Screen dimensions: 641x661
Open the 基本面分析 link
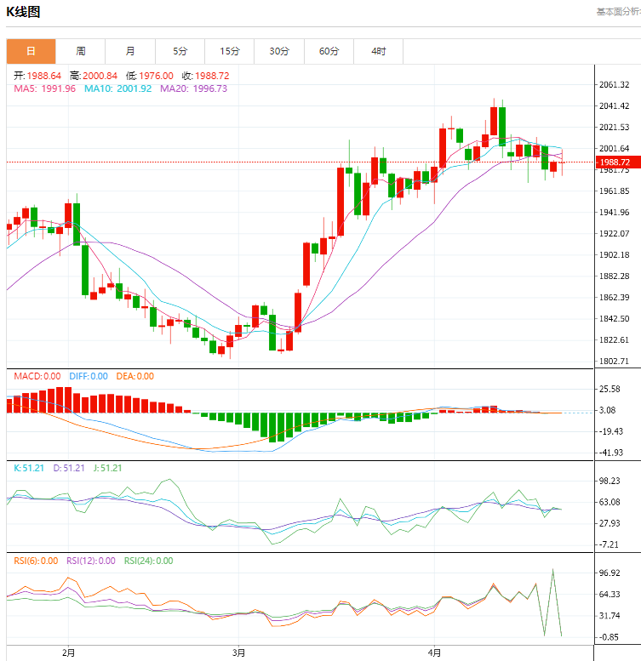coord(619,12)
